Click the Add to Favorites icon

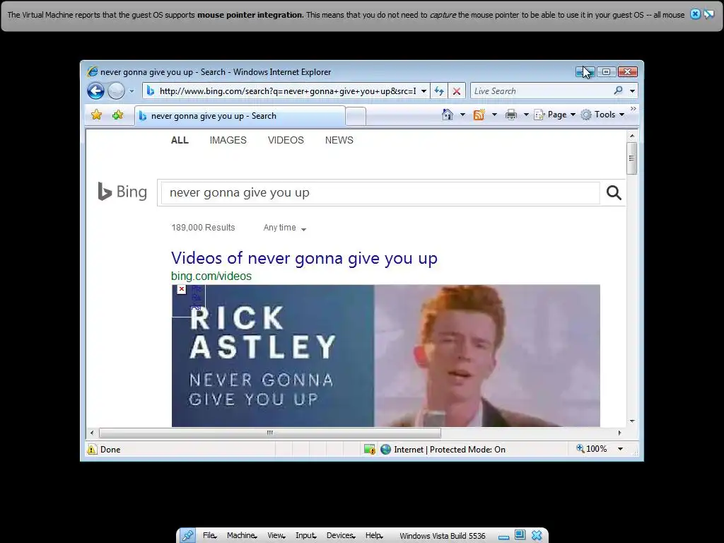pos(118,115)
